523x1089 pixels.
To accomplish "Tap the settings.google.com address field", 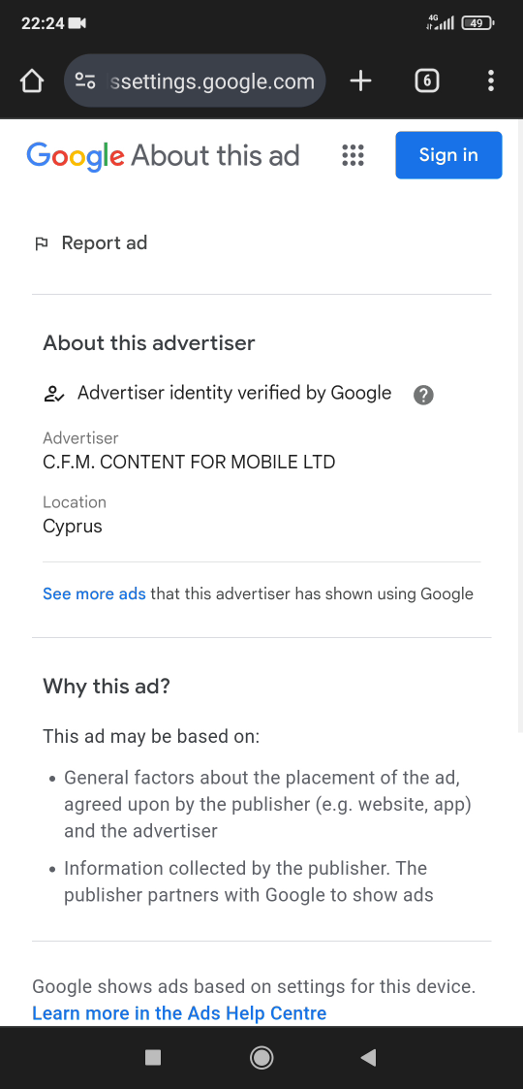I will tap(195, 81).
